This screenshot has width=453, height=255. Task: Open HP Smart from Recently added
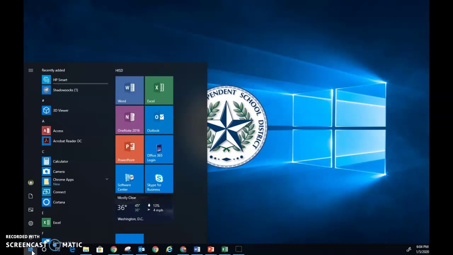(x=75, y=80)
